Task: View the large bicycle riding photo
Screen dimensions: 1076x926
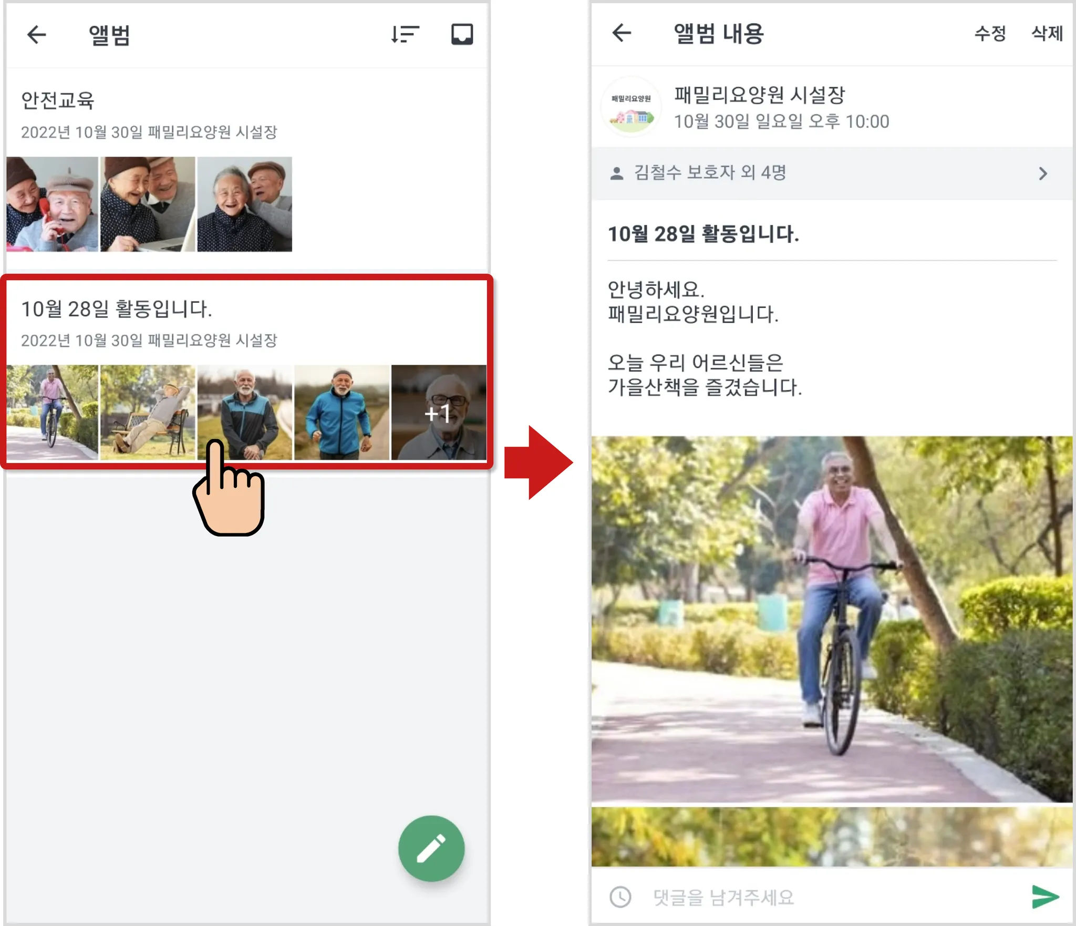Action: click(831, 619)
